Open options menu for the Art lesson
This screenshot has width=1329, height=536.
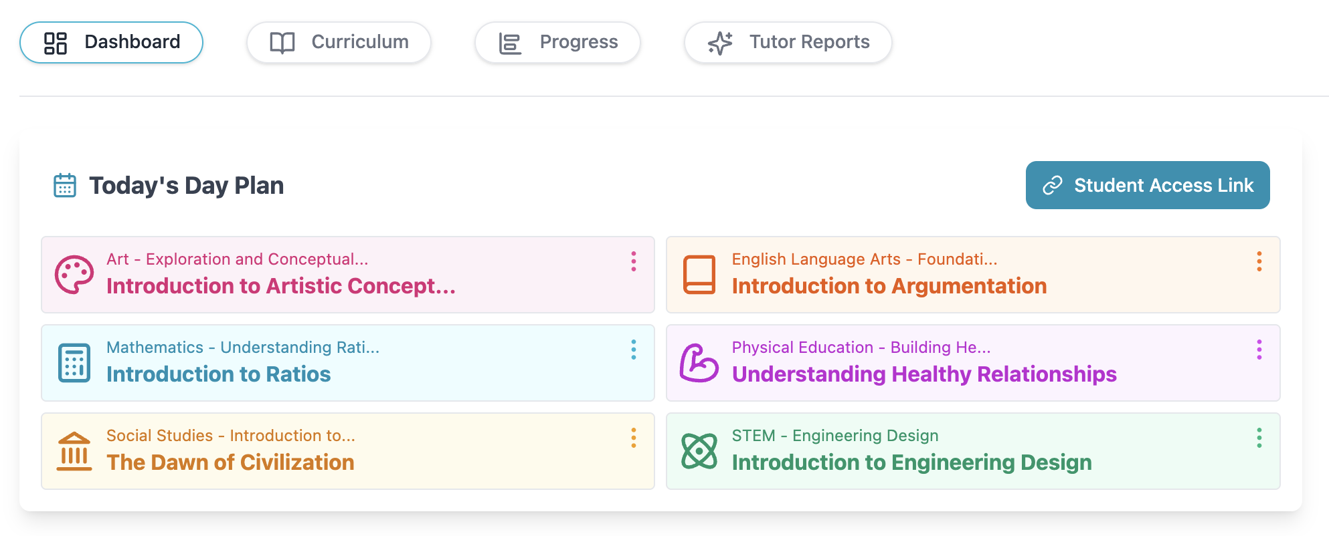633,261
